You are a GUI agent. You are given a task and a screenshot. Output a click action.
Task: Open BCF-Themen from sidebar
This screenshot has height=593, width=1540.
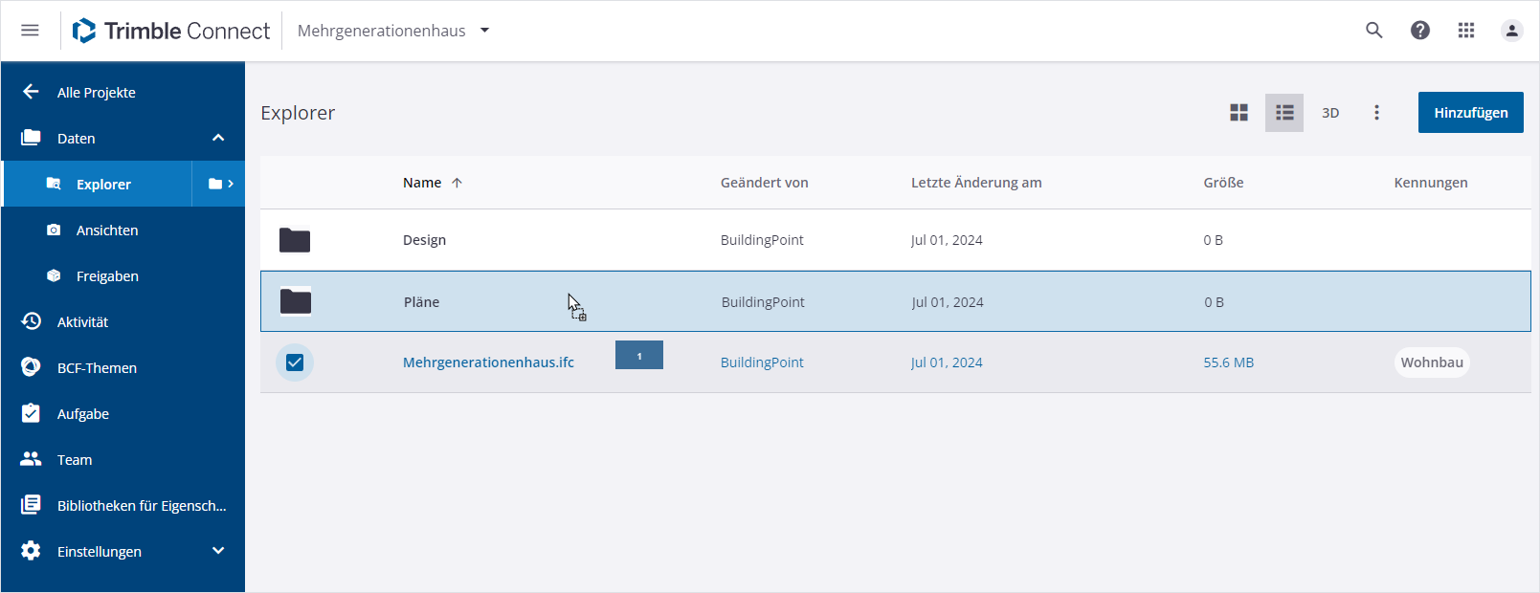(97, 368)
